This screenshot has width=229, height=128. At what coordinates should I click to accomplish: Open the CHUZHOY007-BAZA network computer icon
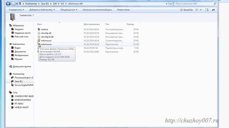(x=13, y=96)
